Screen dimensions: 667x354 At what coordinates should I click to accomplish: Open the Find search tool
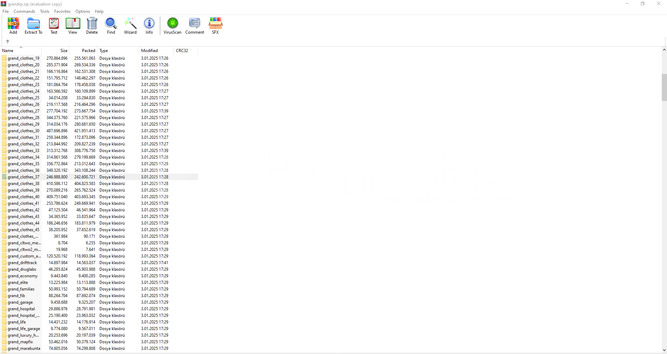111,26
